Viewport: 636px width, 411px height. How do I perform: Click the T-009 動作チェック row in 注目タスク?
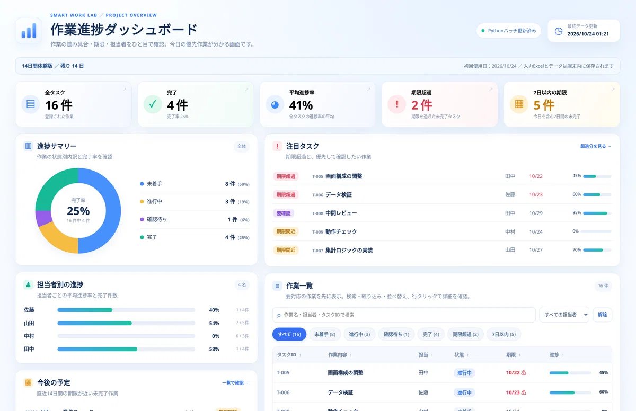click(x=442, y=231)
